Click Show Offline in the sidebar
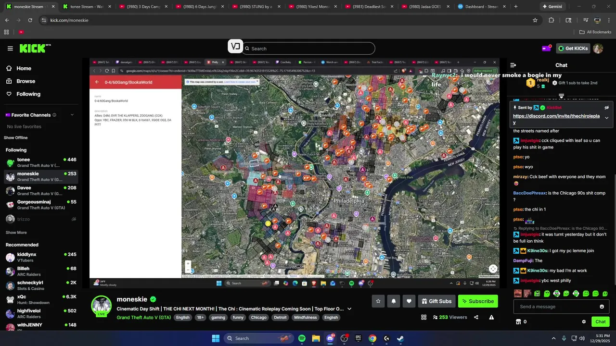This screenshot has height=346, width=616. click(16, 138)
